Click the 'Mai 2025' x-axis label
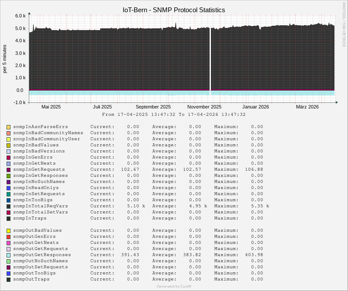Screen dimensions: 348x291 point(51,107)
